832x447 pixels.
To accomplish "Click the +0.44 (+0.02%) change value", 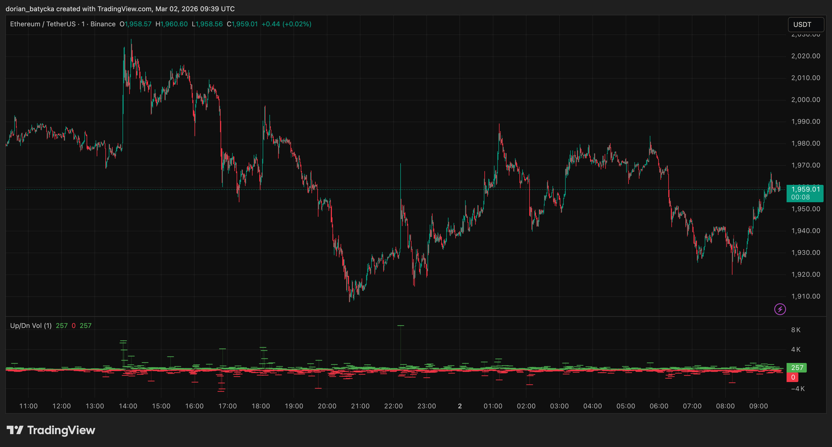I will point(286,24).
